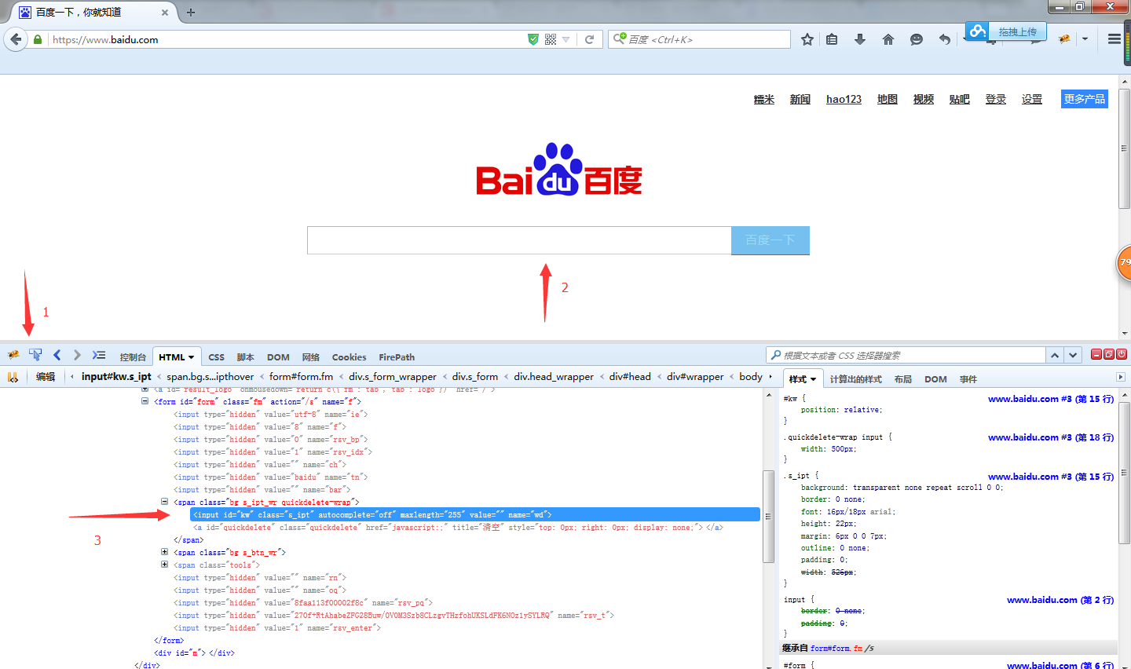Open the 新闻 news link
Screen dimensions: 1131x669
[x=800, y=99]
